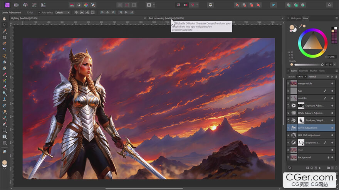339x190 pixels.
Task: Toggle visibility of Background layer
Action: coord(332,157)
